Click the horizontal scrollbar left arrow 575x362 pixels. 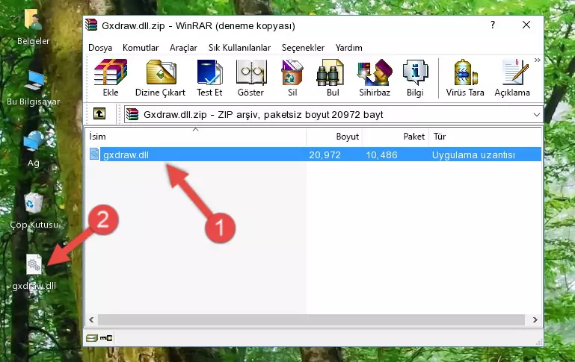point(92,319)
